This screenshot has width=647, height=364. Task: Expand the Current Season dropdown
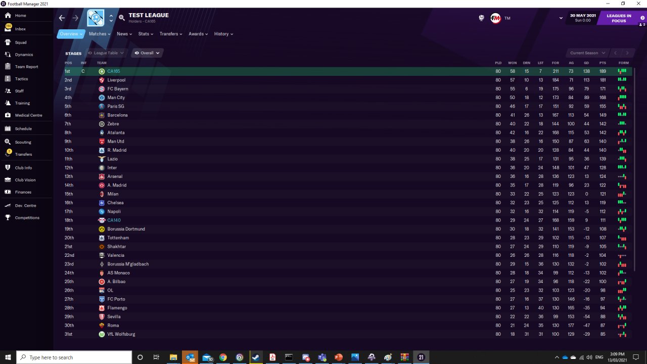[587, 53]
